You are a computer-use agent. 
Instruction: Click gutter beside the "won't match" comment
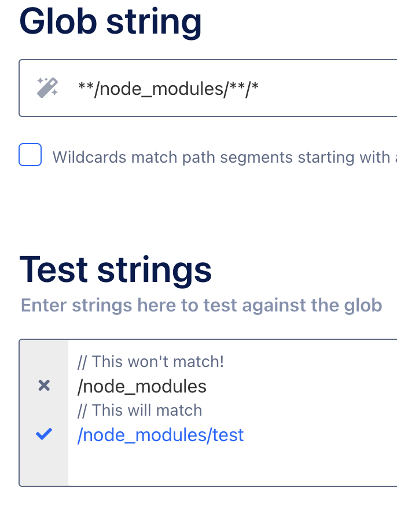click(44, 362)
